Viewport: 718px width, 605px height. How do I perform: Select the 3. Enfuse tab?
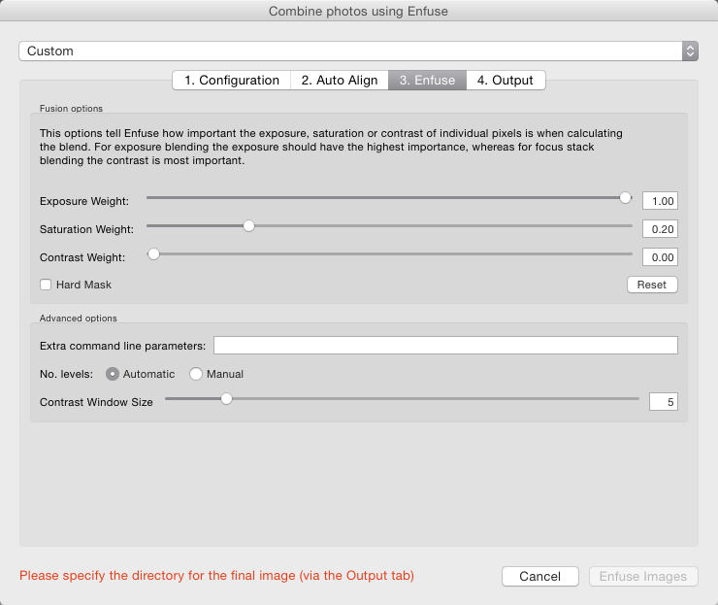(427, 81)
